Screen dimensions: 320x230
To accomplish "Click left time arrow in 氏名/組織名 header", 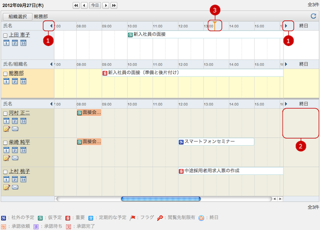I will click(x=51, y=64).
